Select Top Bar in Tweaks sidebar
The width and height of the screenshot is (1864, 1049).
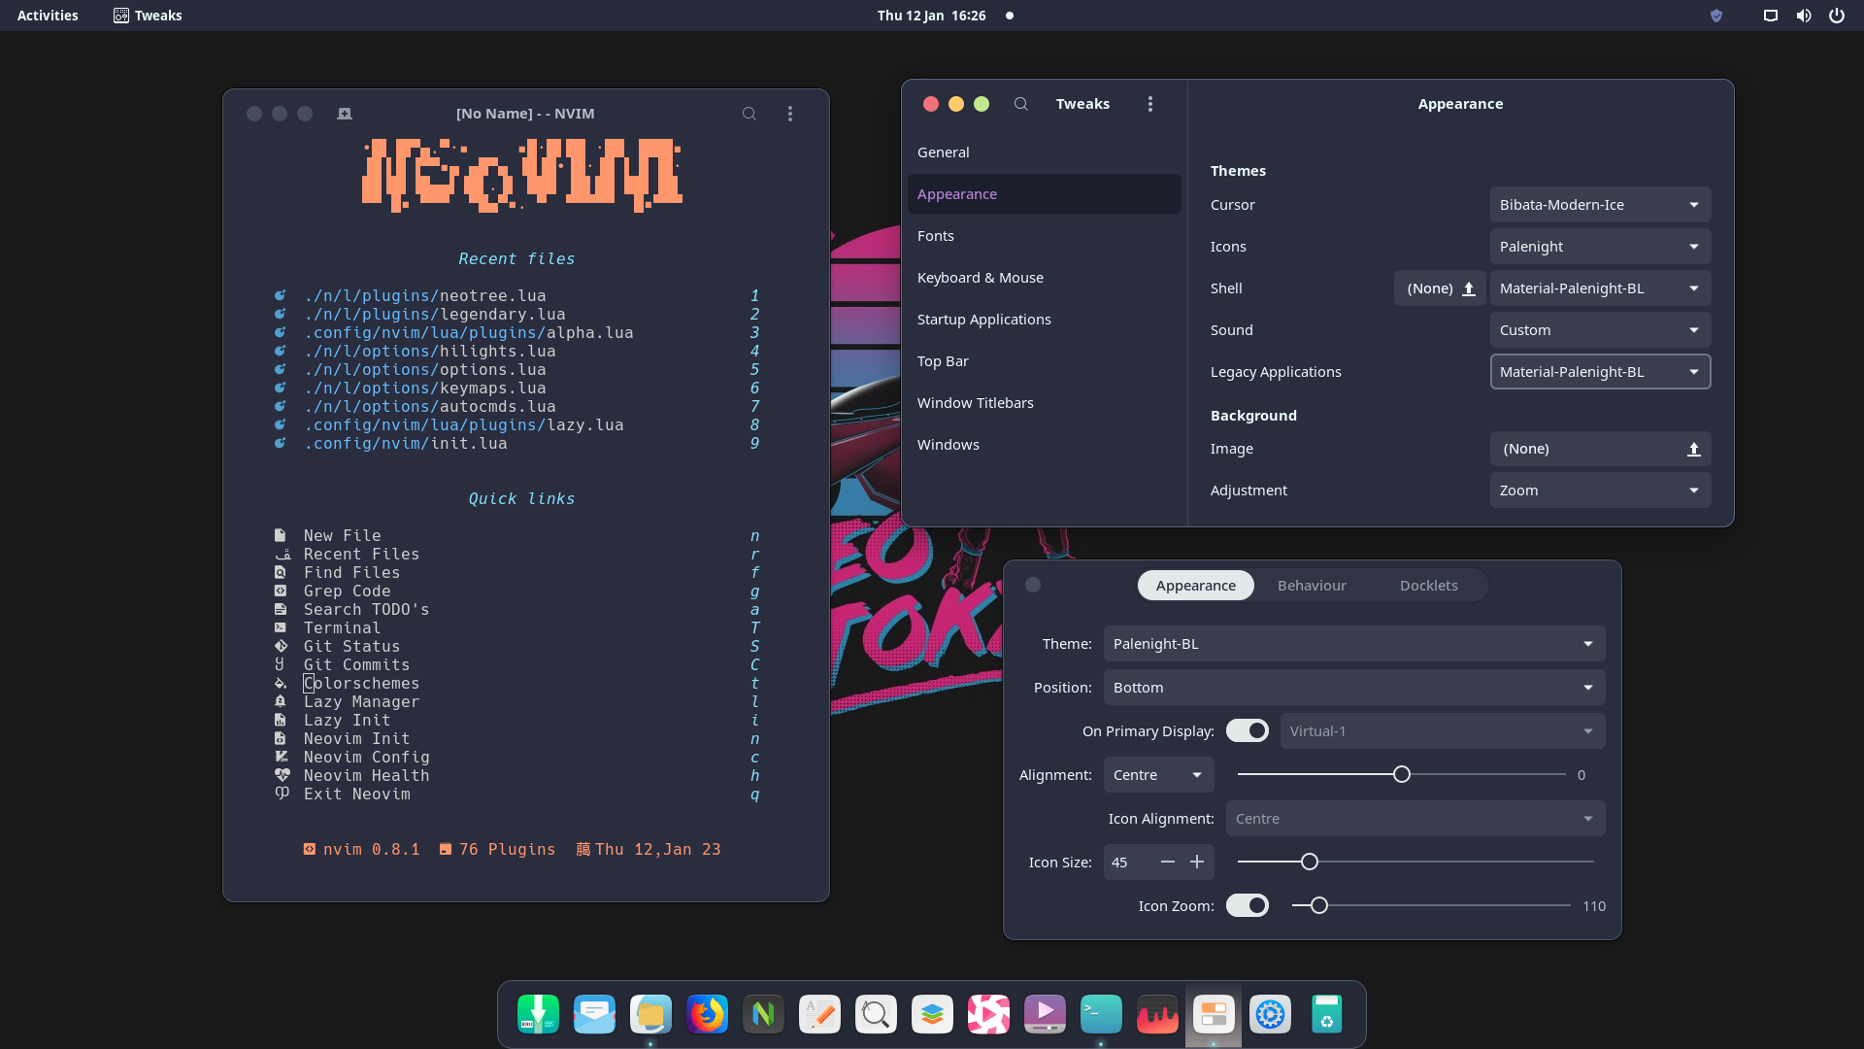(x=1044, y=361)
